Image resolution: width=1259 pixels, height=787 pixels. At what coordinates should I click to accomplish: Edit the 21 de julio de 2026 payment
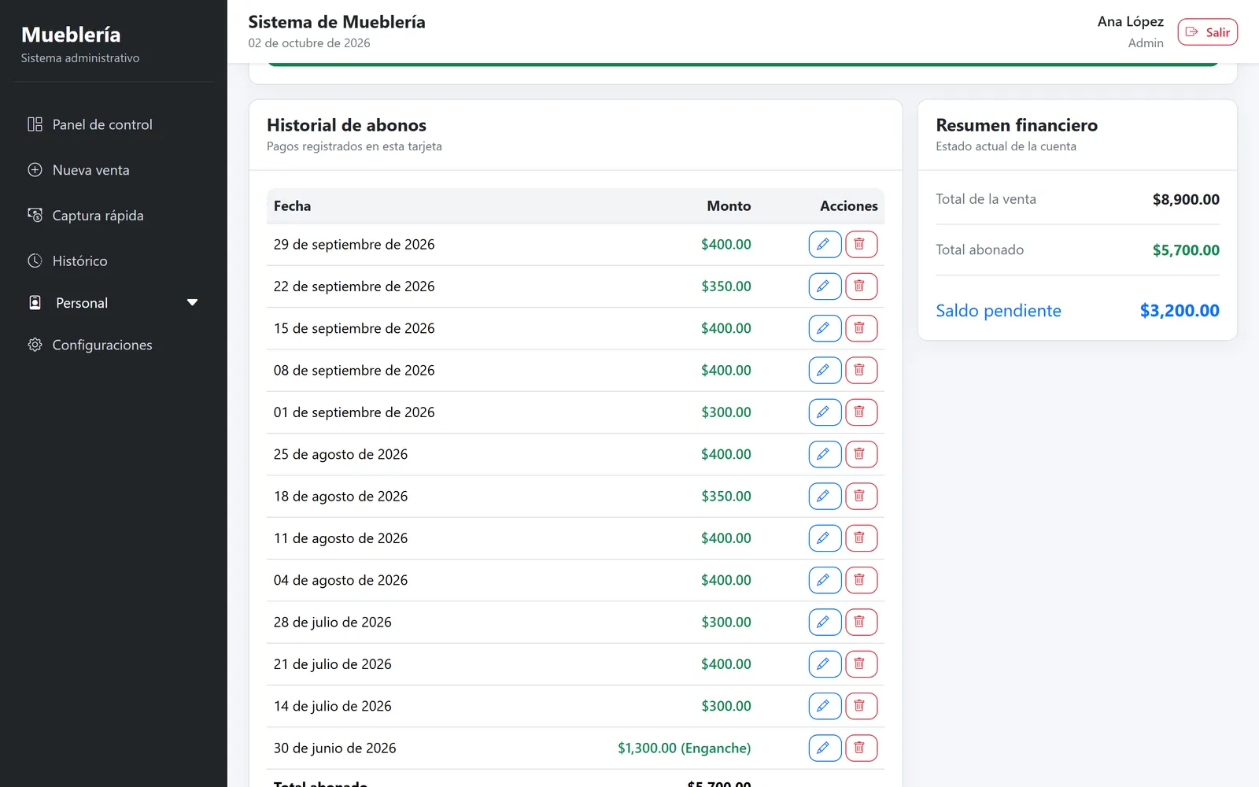[x=825, y=664]
